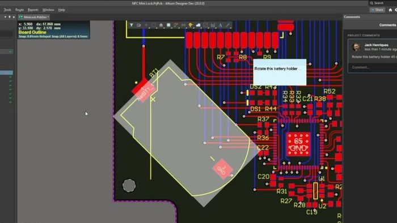Select the R38 designator
The image size is (397, 223).
(x=320, y=99)
